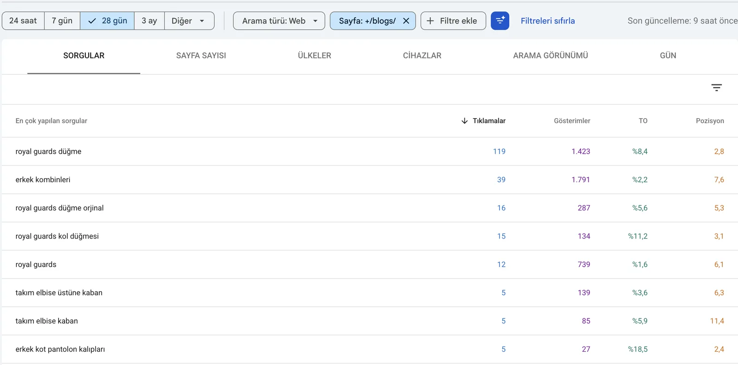This screenshot has width=738, height=365.
Task: Select the 3 ay date range
Action: click(149, 21)
